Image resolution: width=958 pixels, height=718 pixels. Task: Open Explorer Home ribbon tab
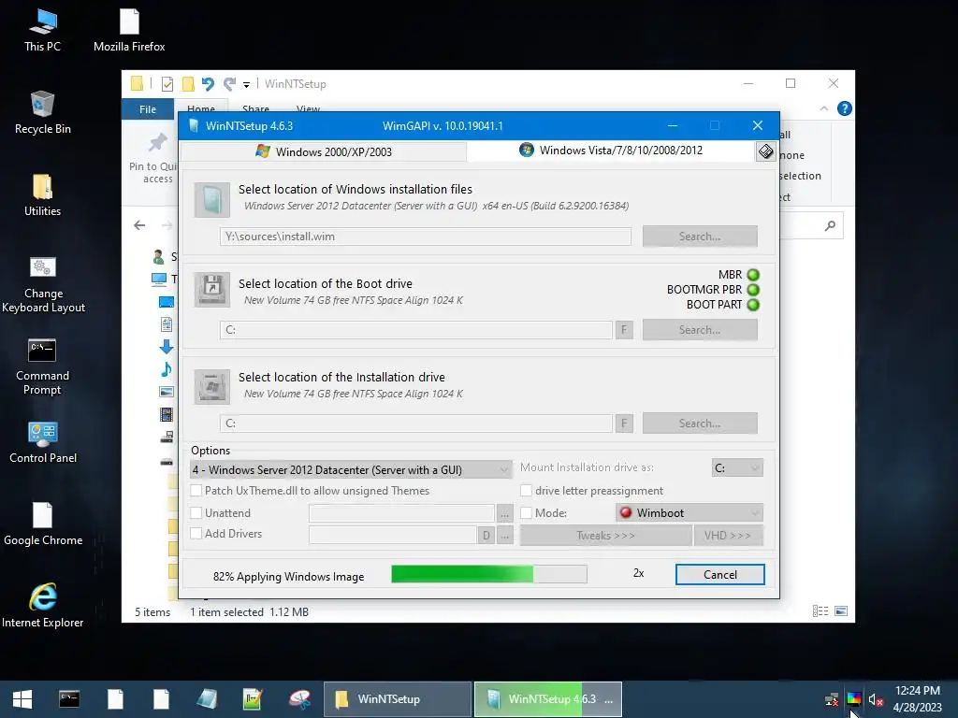tap(201, 108)
